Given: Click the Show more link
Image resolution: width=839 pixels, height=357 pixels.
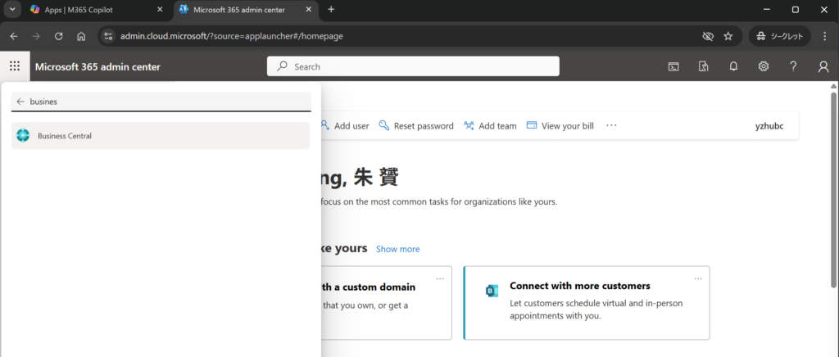Looking at the screenshot, I should 397,249.
